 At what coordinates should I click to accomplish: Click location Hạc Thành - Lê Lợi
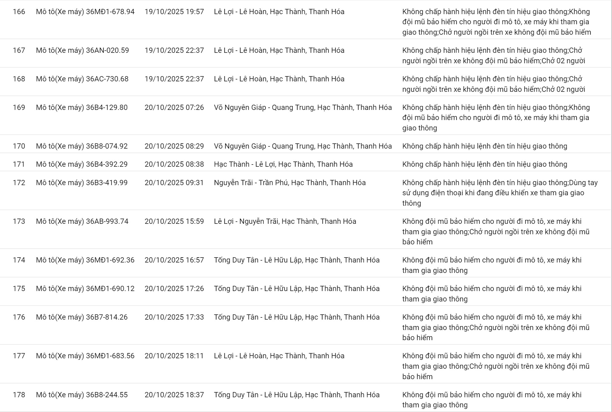(283, 164)
